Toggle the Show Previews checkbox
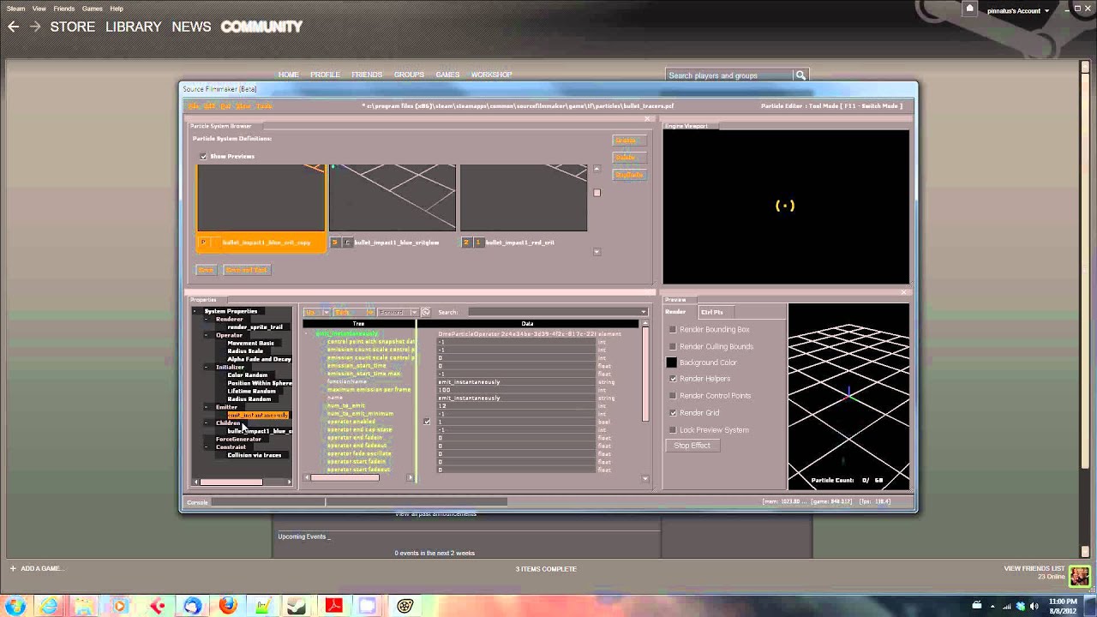Viewport: 1097px width, 617px height. pos(203,157)
